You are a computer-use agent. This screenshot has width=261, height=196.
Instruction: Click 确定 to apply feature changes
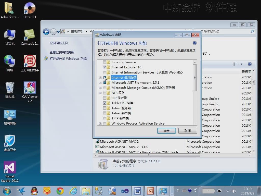166,131
